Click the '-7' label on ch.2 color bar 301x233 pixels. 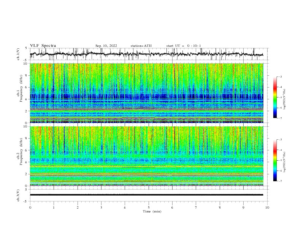pos(280,181)
